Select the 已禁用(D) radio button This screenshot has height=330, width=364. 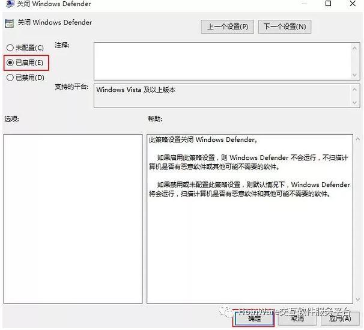tap(10, 77)
